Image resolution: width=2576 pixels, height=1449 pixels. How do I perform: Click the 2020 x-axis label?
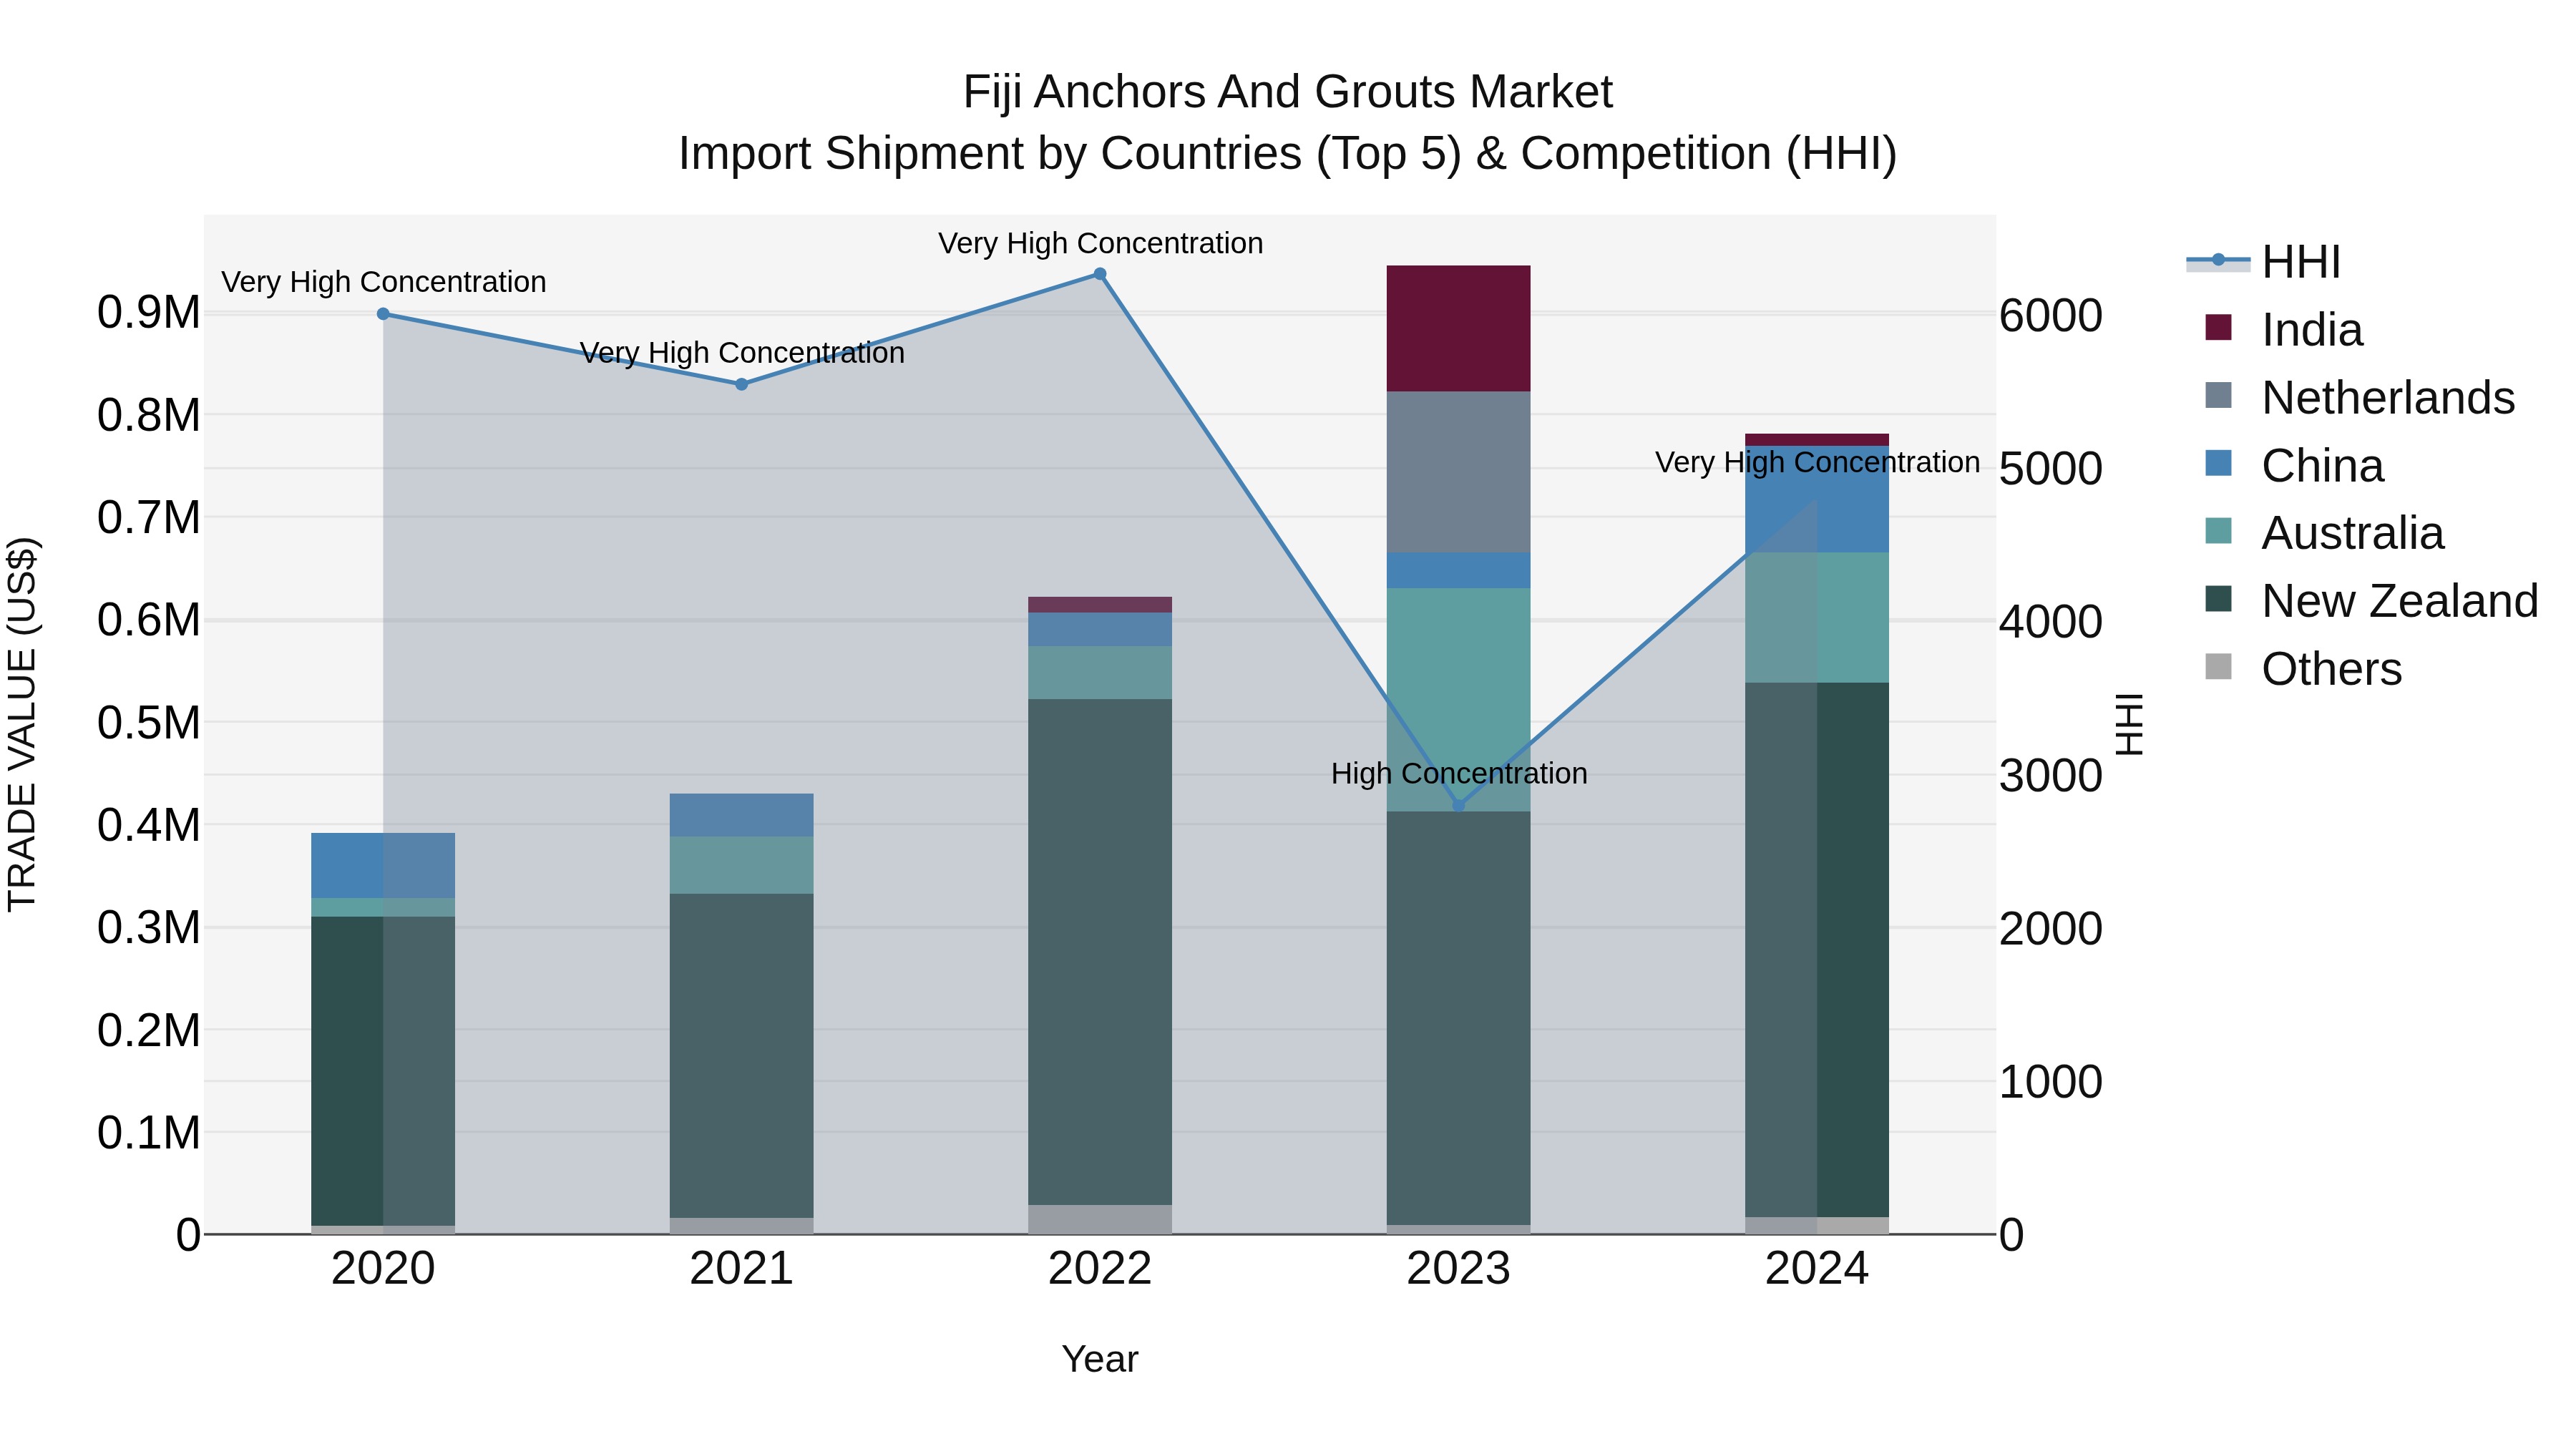click(x=383, y=1269)
